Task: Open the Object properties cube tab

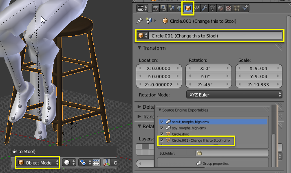Action: (x=188, y=8)
